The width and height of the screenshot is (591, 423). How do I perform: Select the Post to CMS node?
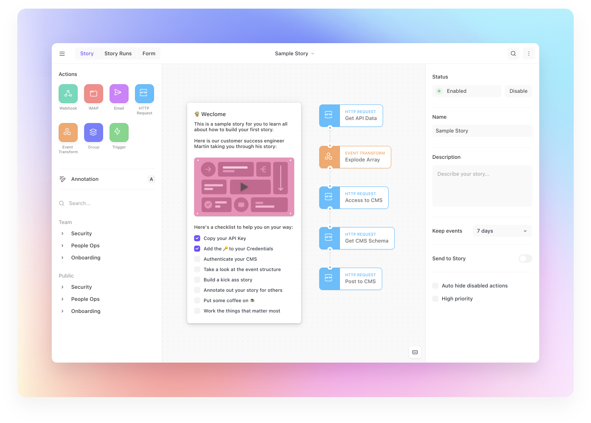click(x=351, y=279)
